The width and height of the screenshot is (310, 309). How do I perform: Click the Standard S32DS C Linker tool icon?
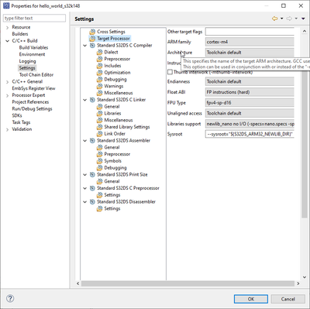[x=92, y=100]
